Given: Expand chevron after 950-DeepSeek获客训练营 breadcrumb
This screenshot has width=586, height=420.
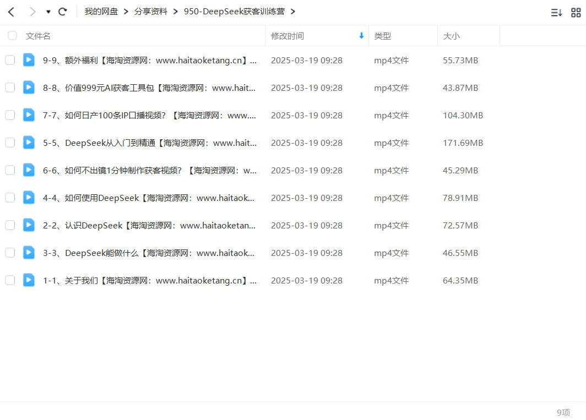Looking at the screenshot, I should (292, 12).
